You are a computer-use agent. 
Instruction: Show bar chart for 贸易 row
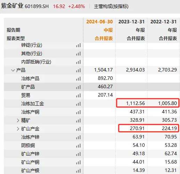(78, 96)
